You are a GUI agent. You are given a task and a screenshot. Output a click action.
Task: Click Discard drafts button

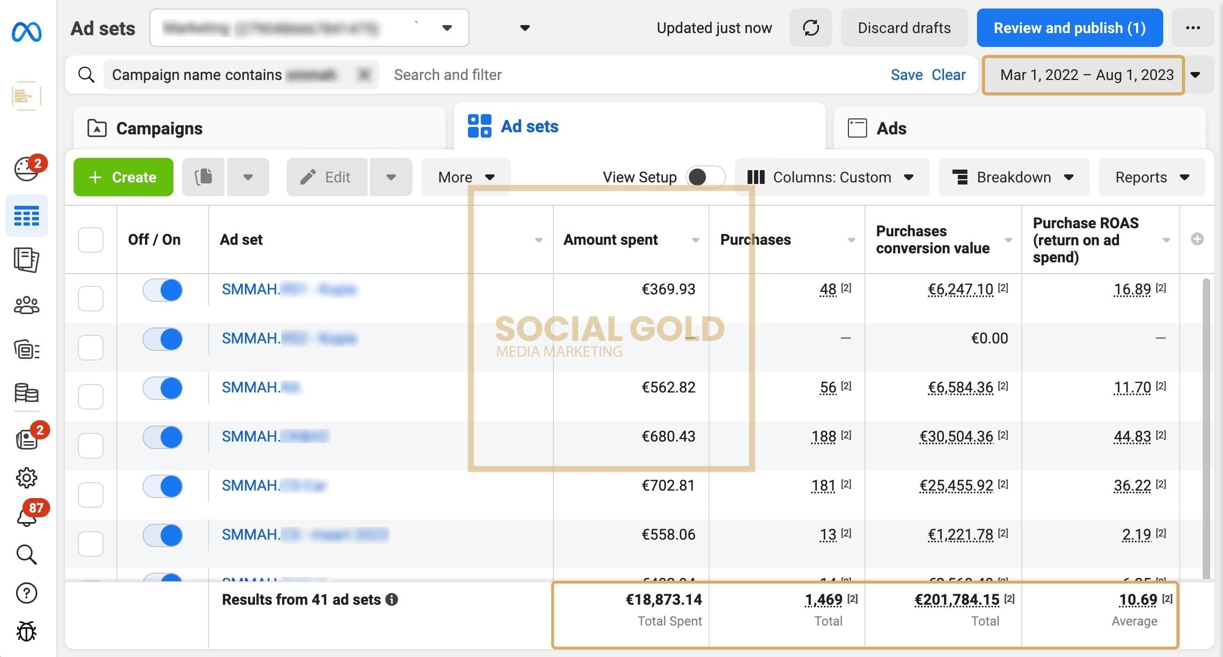click(x=904, y=28)
